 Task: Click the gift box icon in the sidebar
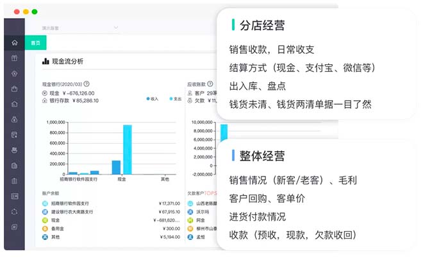15,58
